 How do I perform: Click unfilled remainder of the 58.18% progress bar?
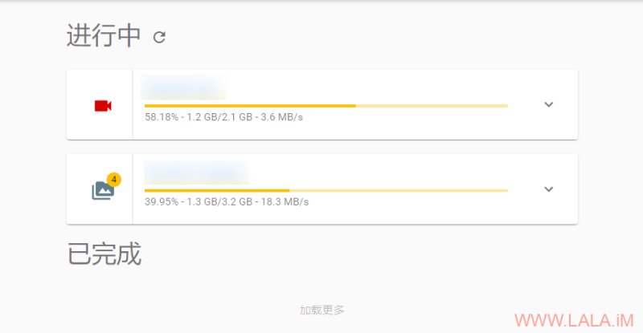click(x=432, y=106)
